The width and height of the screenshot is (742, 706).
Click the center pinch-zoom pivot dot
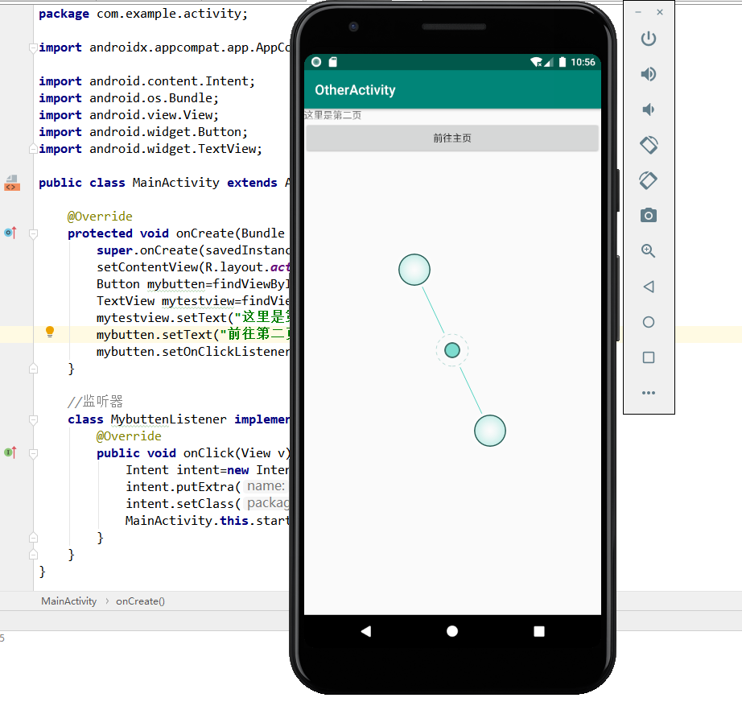(452, 350)
